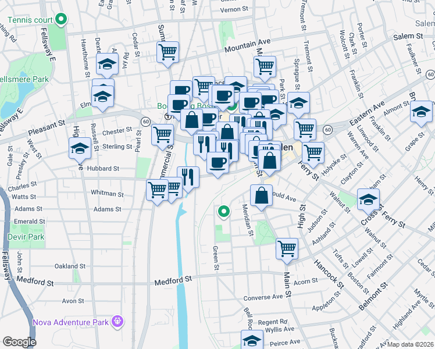Click the Mountain Ave street label

coord(248,45)
